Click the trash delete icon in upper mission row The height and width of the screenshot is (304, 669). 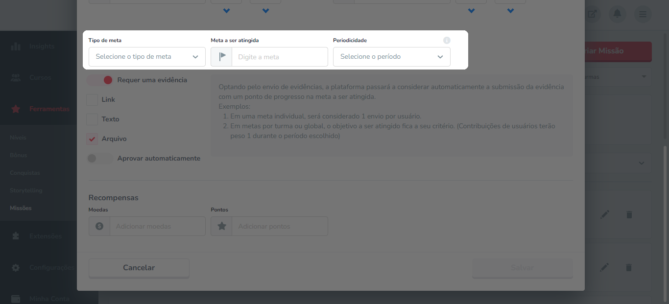(629, 214)
